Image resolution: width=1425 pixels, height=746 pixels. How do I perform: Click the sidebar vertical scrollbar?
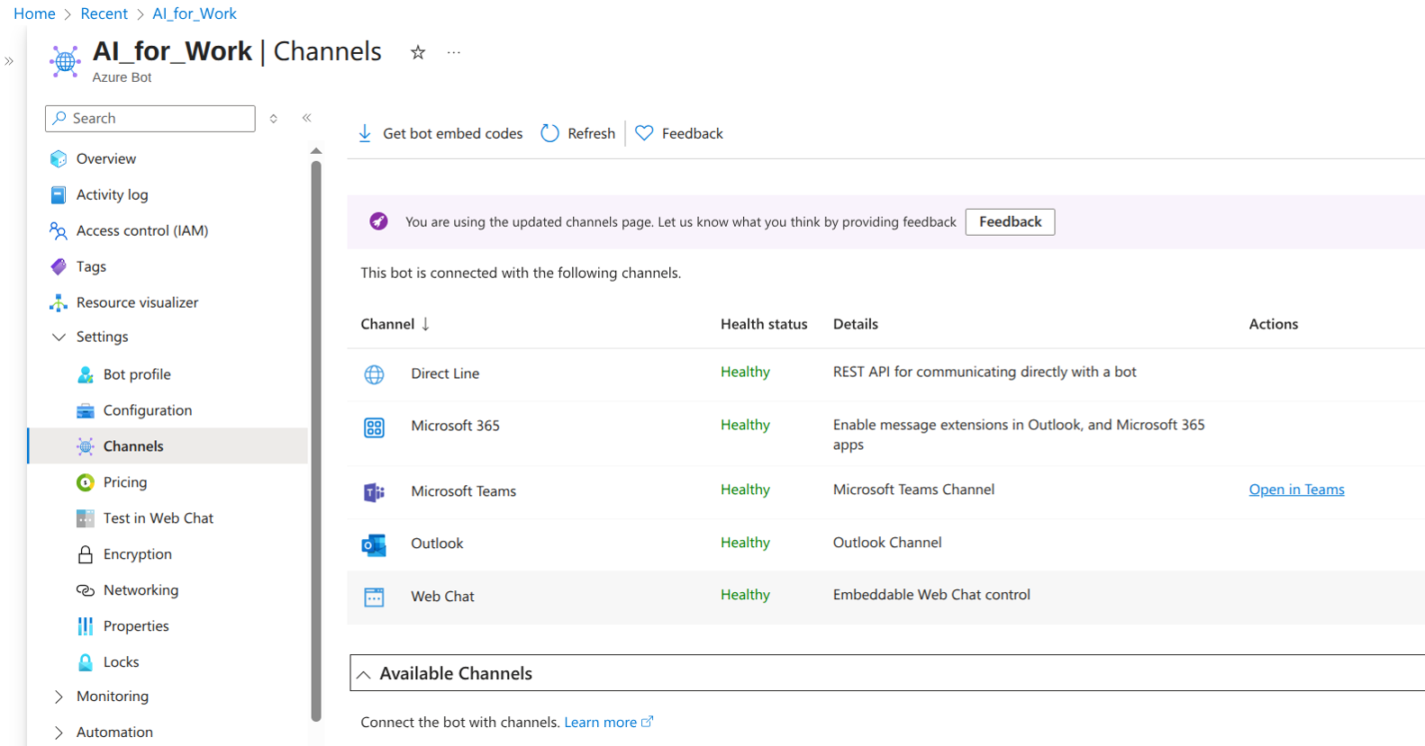coord(316,441)
